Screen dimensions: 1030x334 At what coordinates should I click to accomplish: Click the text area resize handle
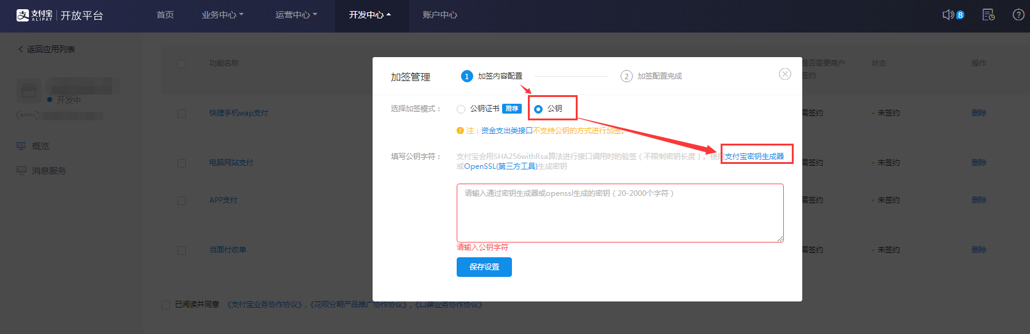click(780, 239)
